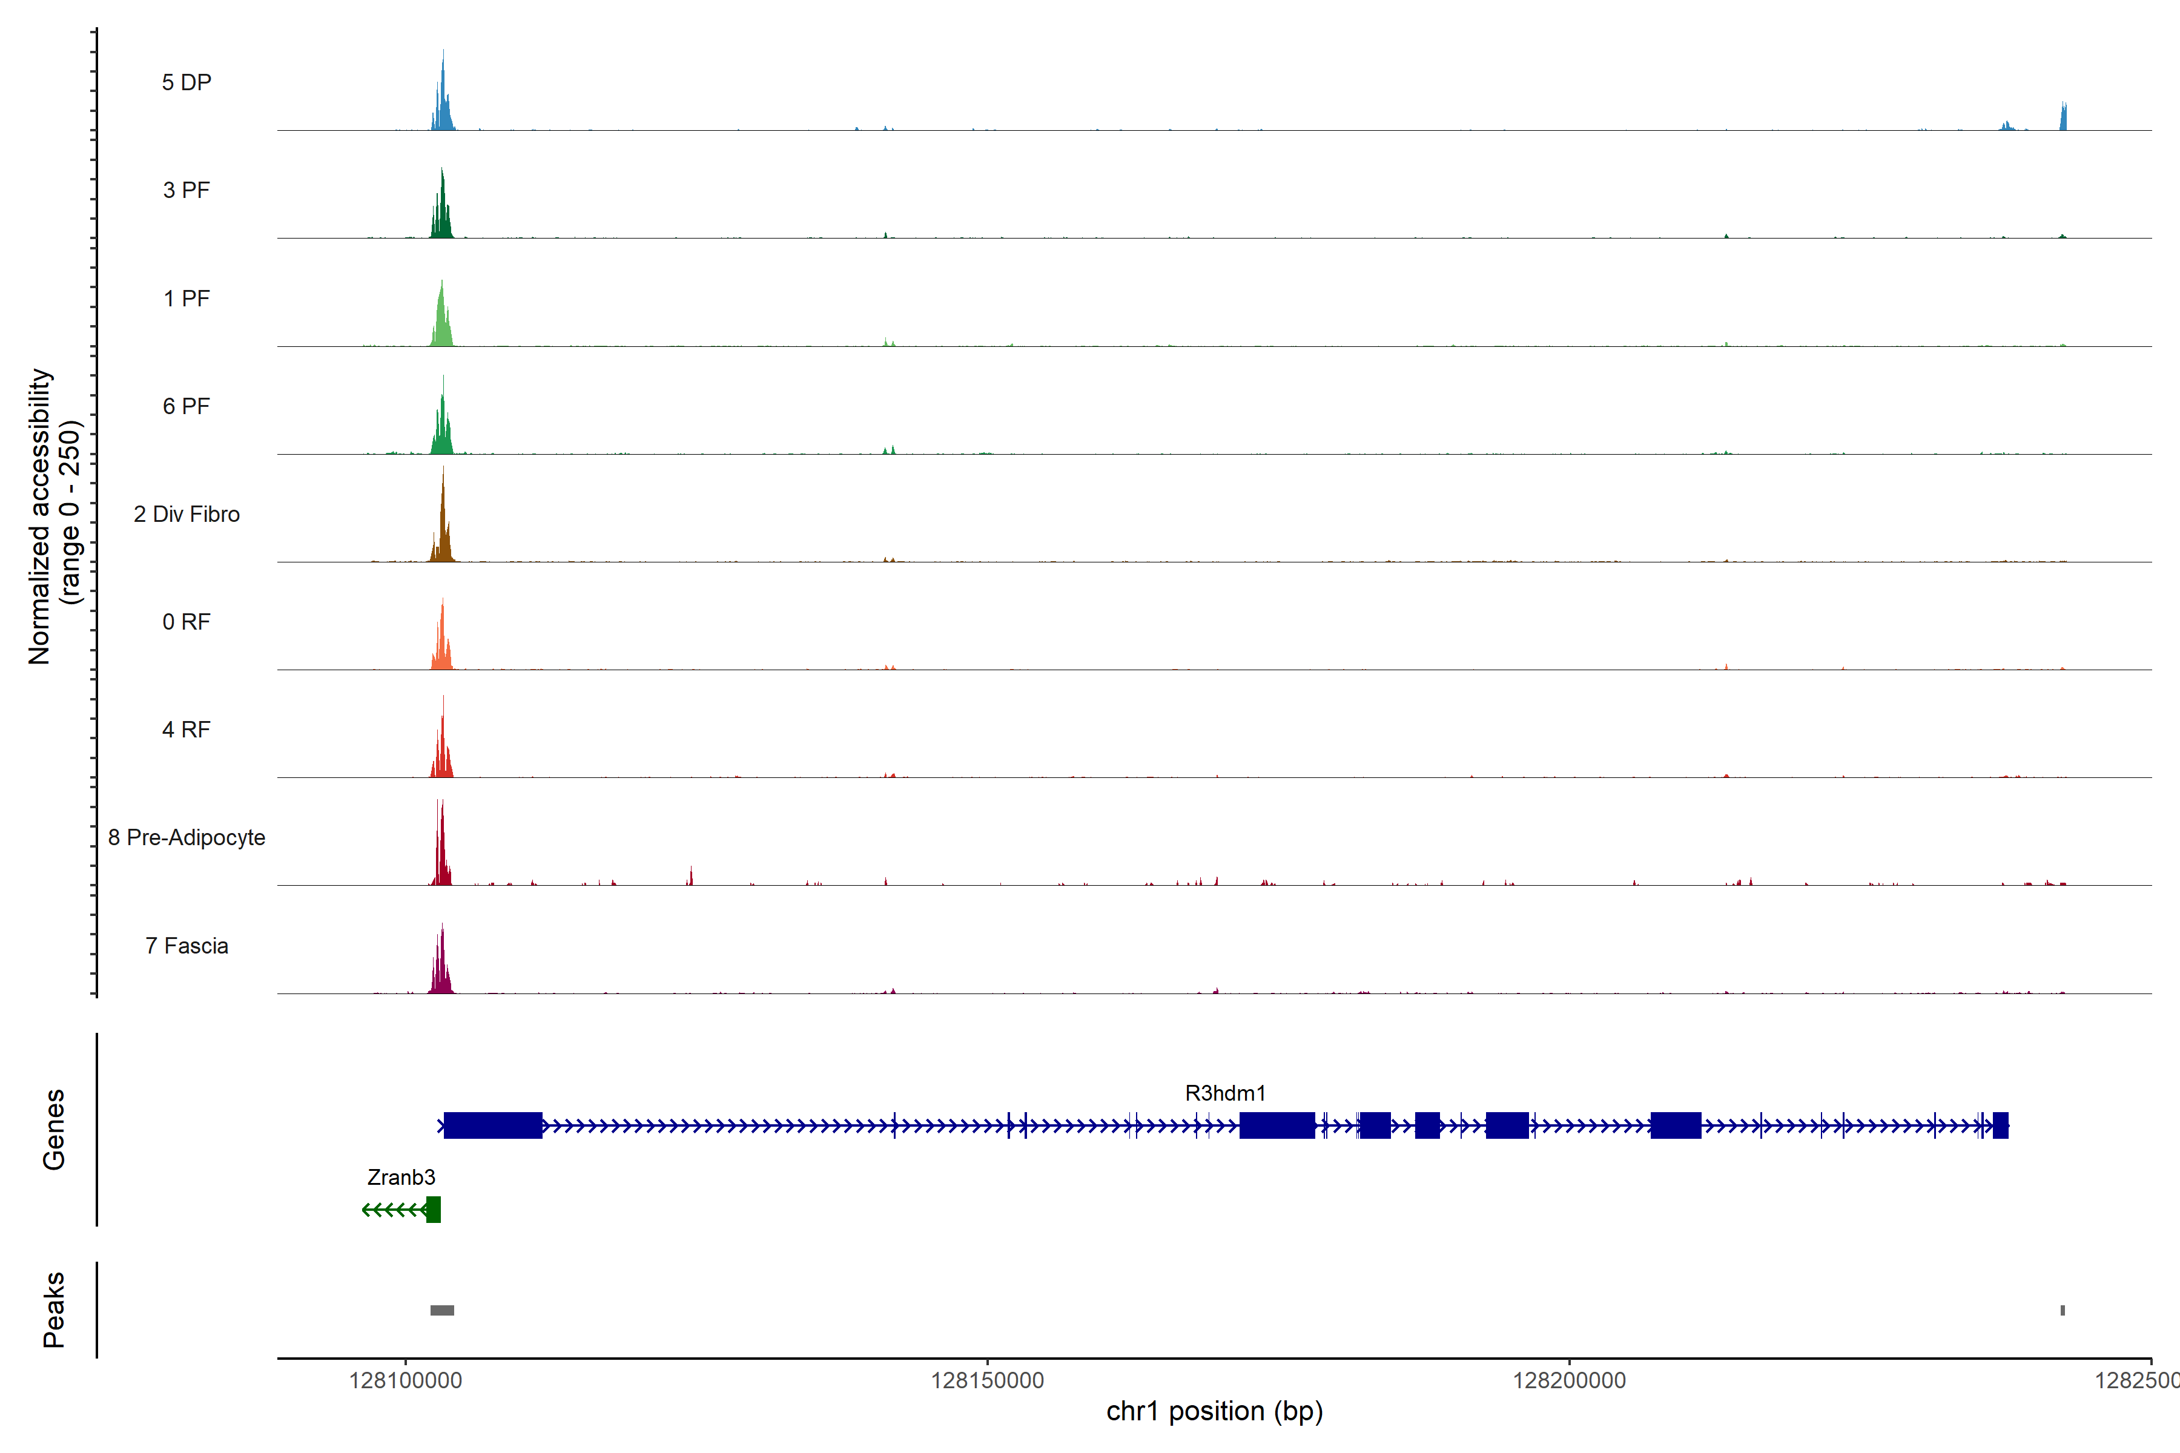Screen dimensions: 2180x1453
Task: Click the 128150000 axis tick label
Action: 987,1381
